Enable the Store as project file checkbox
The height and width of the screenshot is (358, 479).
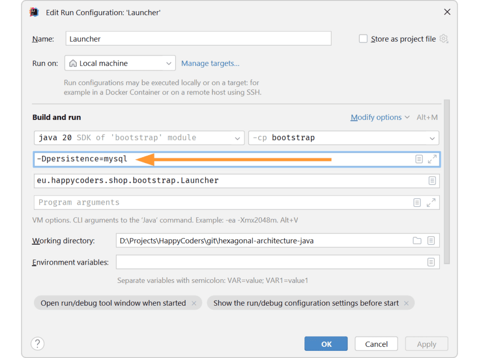(363, 39)
